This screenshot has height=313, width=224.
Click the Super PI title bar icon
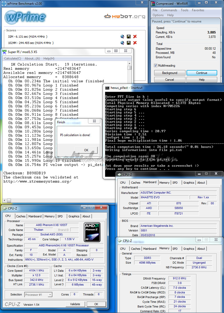(4, 52)
